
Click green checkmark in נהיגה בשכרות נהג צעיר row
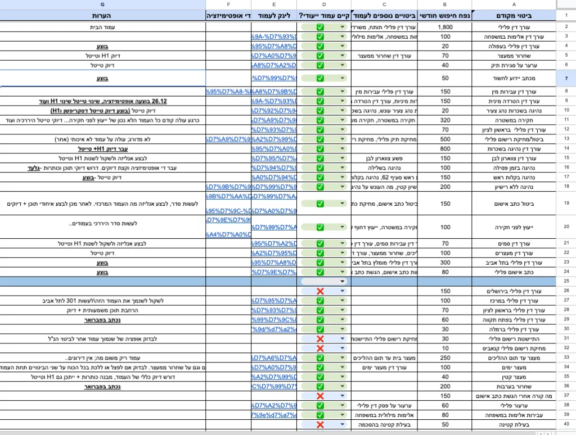tap(320, 111)
